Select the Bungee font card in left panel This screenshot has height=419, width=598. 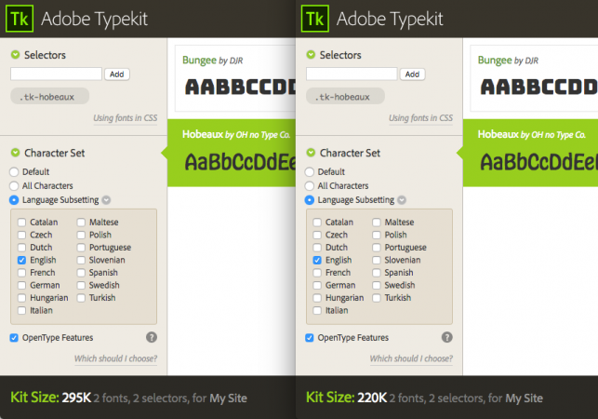[235, 78]
